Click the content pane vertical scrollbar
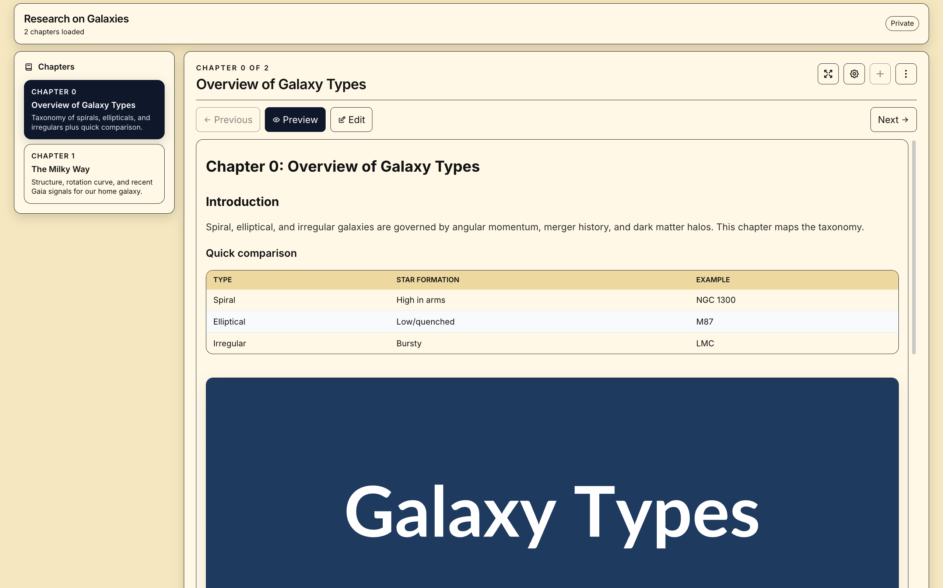 tap(914, 248)
